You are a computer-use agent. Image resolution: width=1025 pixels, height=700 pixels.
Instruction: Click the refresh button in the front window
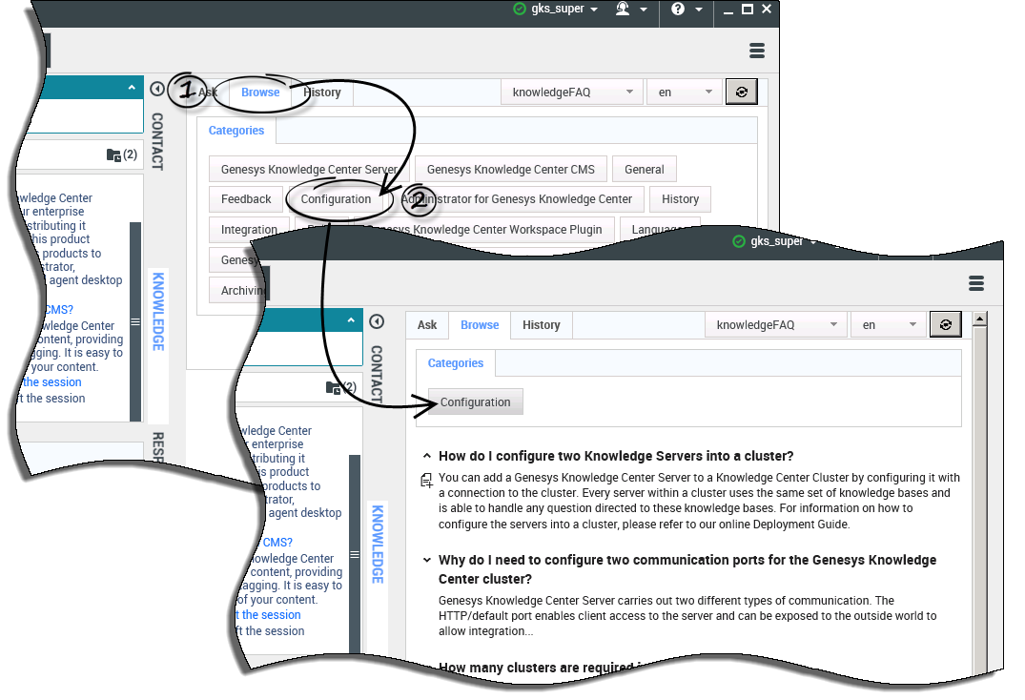945,325
